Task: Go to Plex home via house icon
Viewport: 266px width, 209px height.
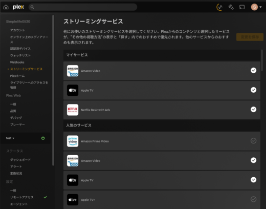Action: tap(6, 7)
